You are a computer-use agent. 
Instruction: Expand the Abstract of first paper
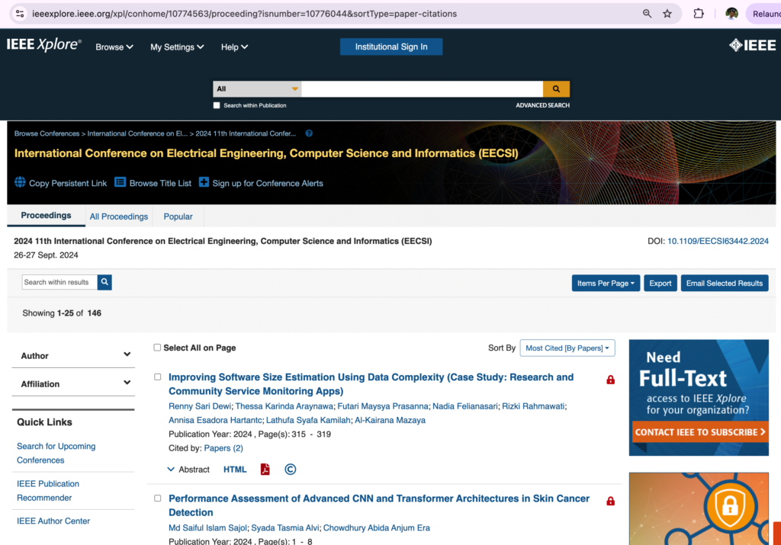point(188,470)
